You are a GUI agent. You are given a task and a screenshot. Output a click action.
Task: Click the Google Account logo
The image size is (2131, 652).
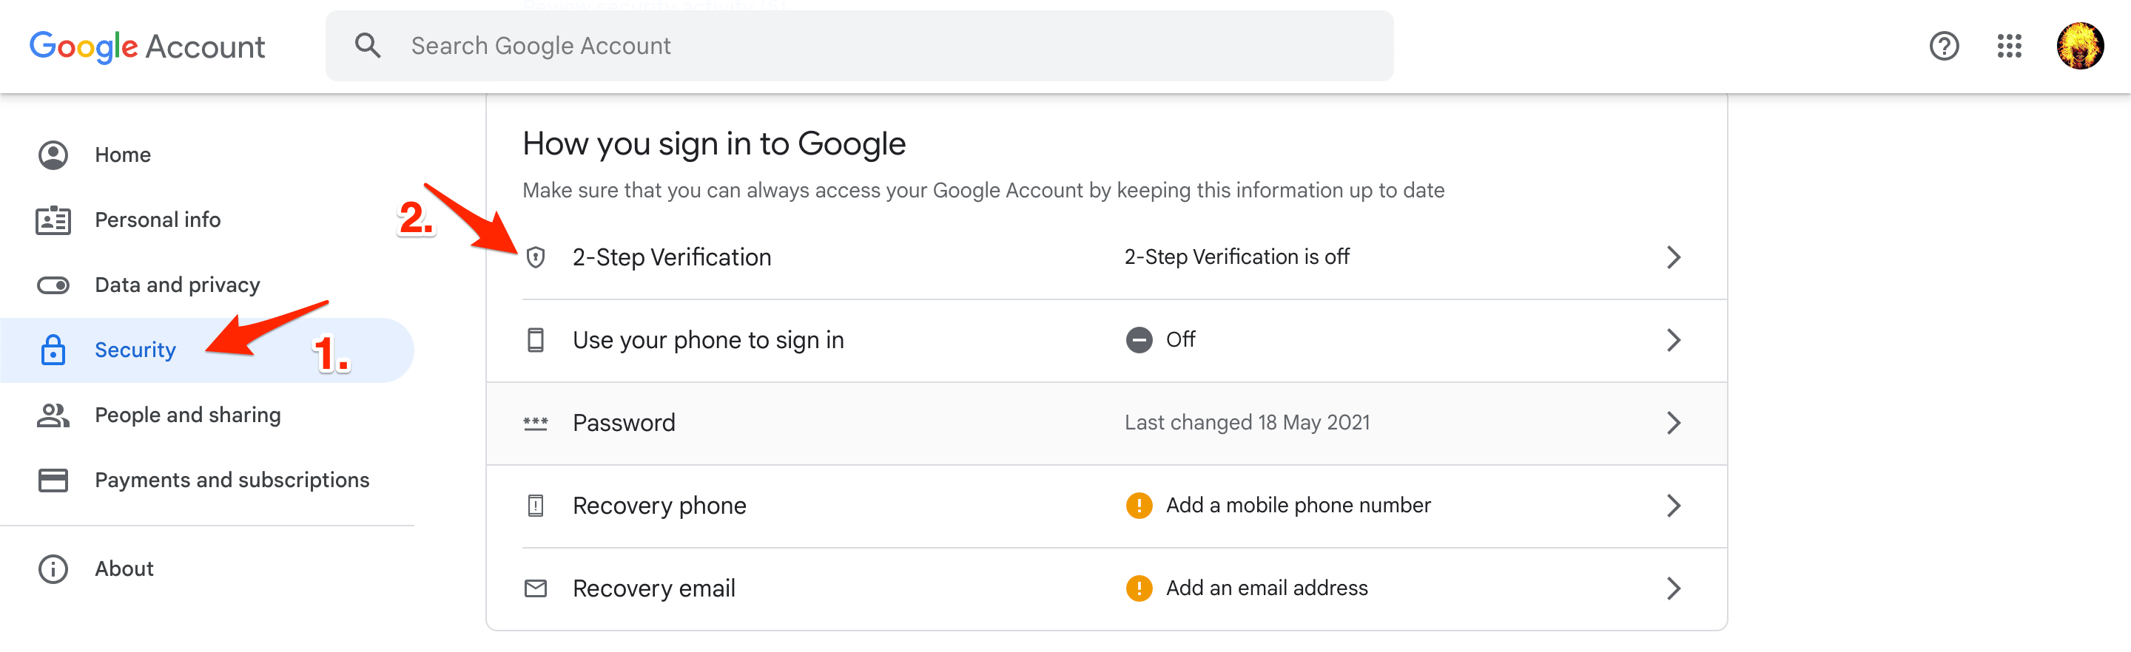pos(147,47)
